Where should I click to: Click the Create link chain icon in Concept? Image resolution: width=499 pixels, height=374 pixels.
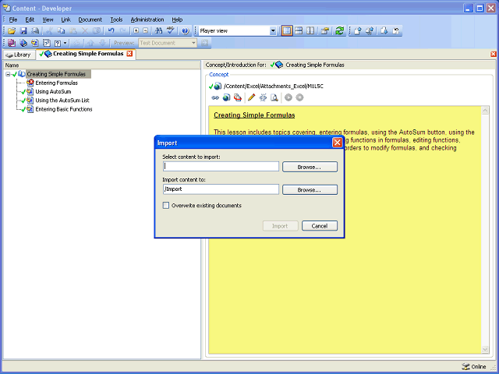click(215, 97)
